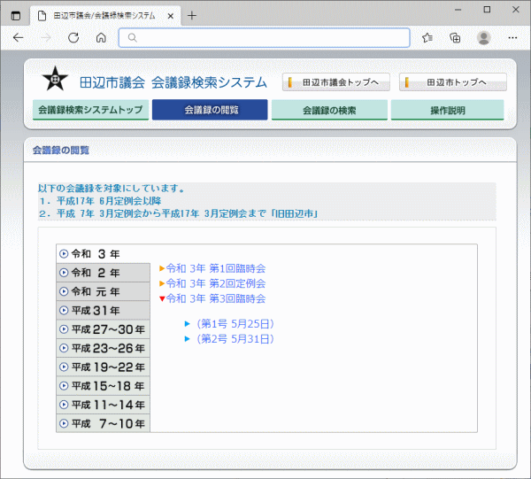The height and width of the screenshot is (479, 531).
Task: Reload the page with refresh icon
Action: click(x=73, y=37)
